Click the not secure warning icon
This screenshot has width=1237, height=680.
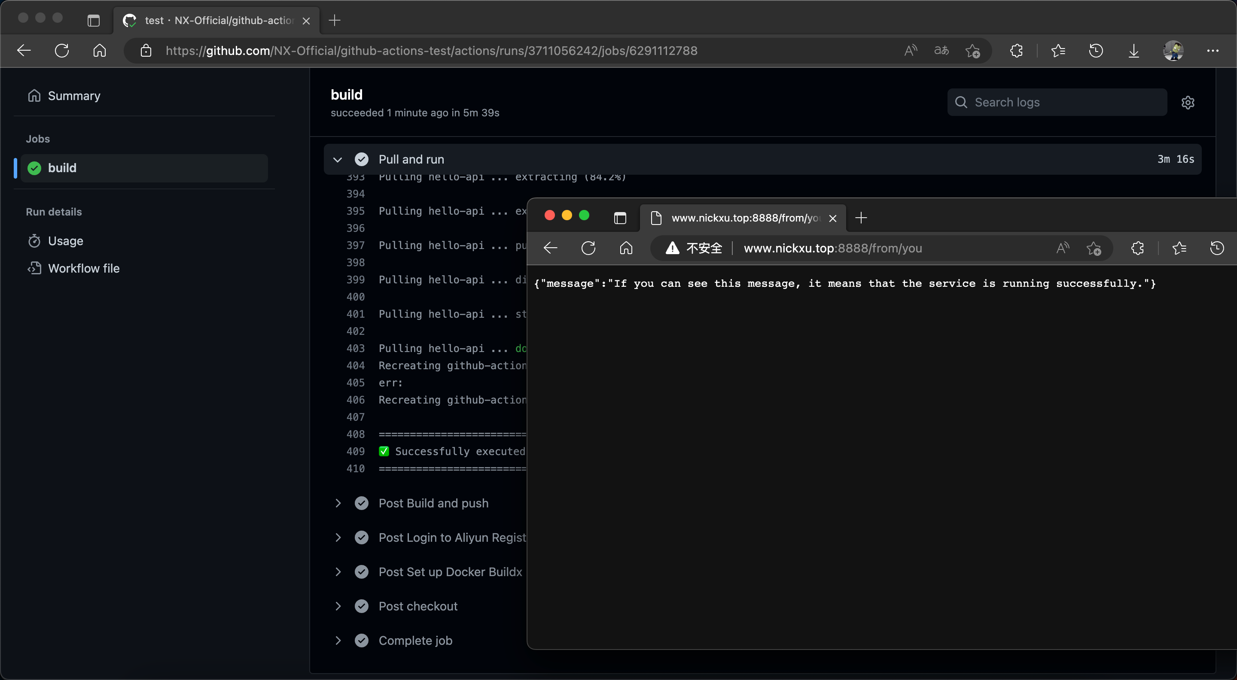tap(672, 248)
